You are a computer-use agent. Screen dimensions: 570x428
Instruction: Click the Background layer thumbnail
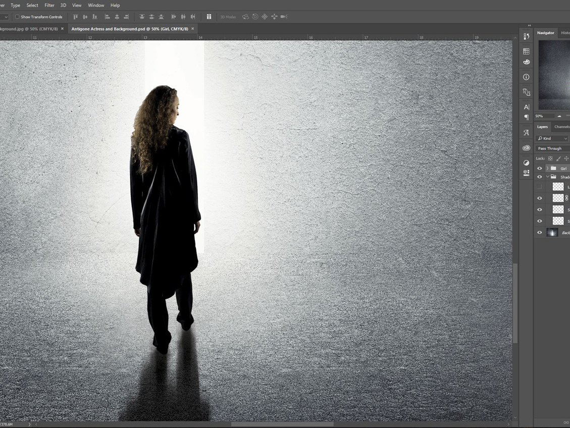pos(552,232)
